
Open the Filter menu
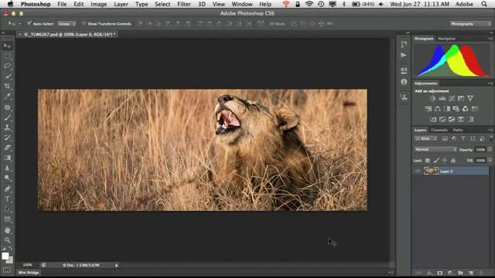coord(184,4)
